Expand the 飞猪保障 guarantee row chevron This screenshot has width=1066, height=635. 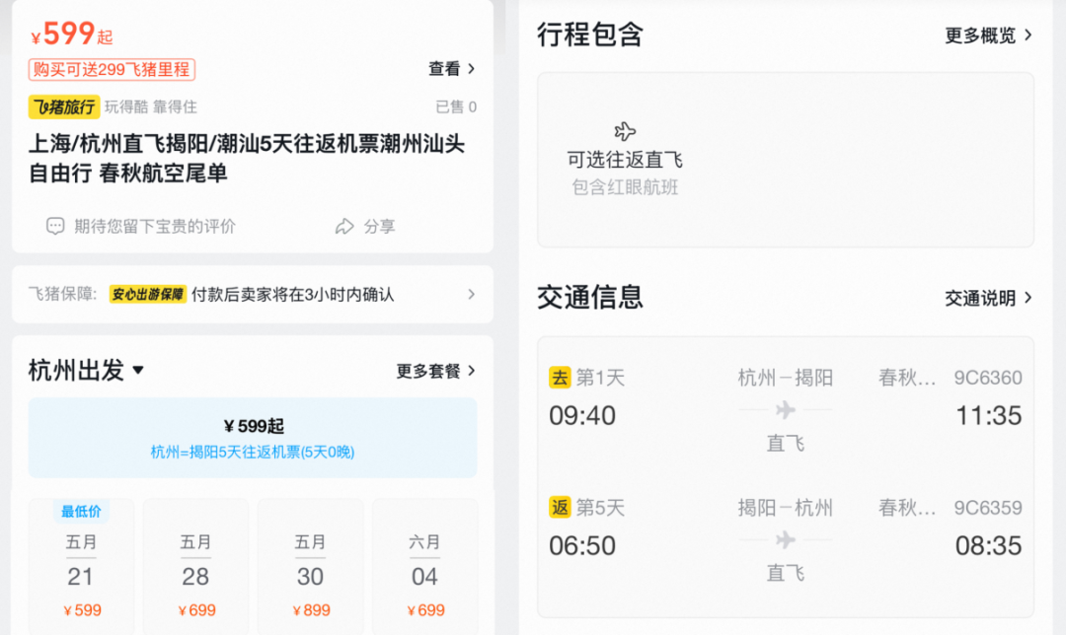(x=471, y=294)
